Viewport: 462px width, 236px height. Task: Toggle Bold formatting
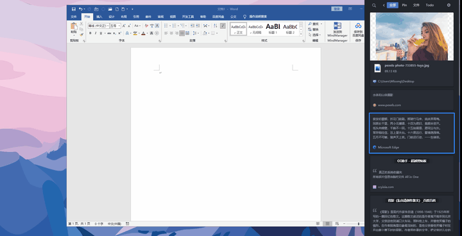tap(90, 33)
